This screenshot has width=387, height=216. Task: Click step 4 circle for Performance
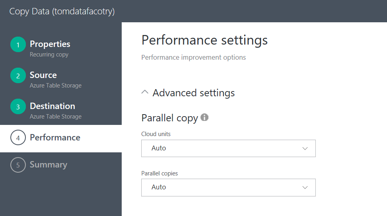pyautogui.click(x=18, y=138)
